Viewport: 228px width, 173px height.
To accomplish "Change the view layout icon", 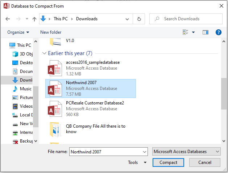I will [185, 32].
